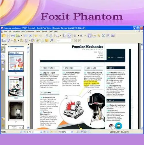Collapse the Pages panel with the double arrow
This screenshot has width=144, height=145.
click(x=29, y=44)
